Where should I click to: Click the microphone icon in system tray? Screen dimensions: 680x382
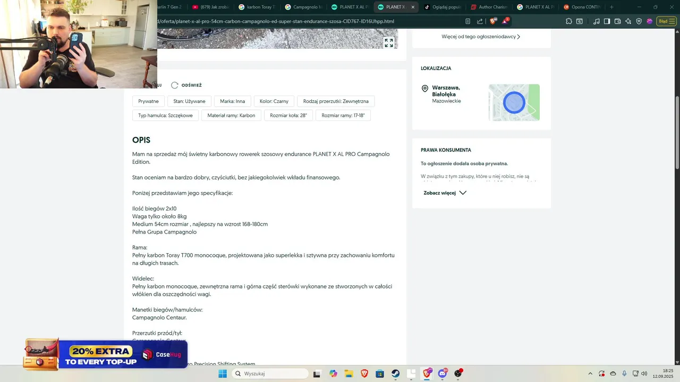[x=624, y=374]
